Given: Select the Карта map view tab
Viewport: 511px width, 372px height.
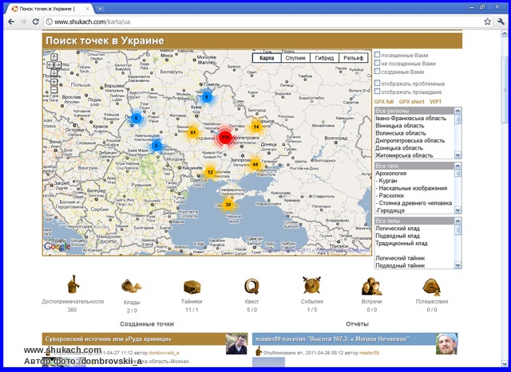Looking at the screenshot, I should [x=267, y=58].
